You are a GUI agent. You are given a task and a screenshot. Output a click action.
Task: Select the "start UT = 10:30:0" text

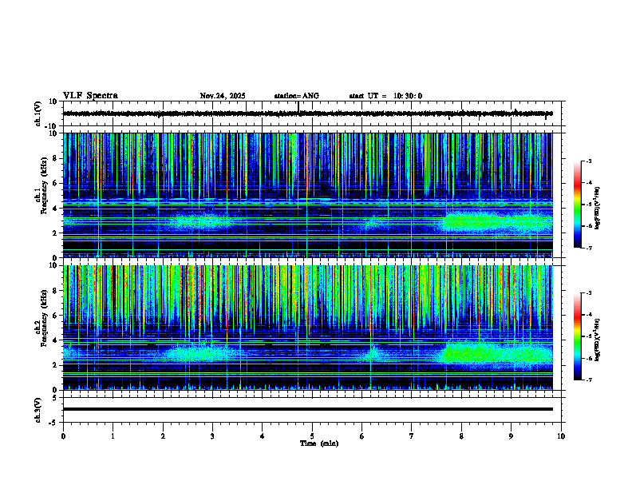point(385,96)
